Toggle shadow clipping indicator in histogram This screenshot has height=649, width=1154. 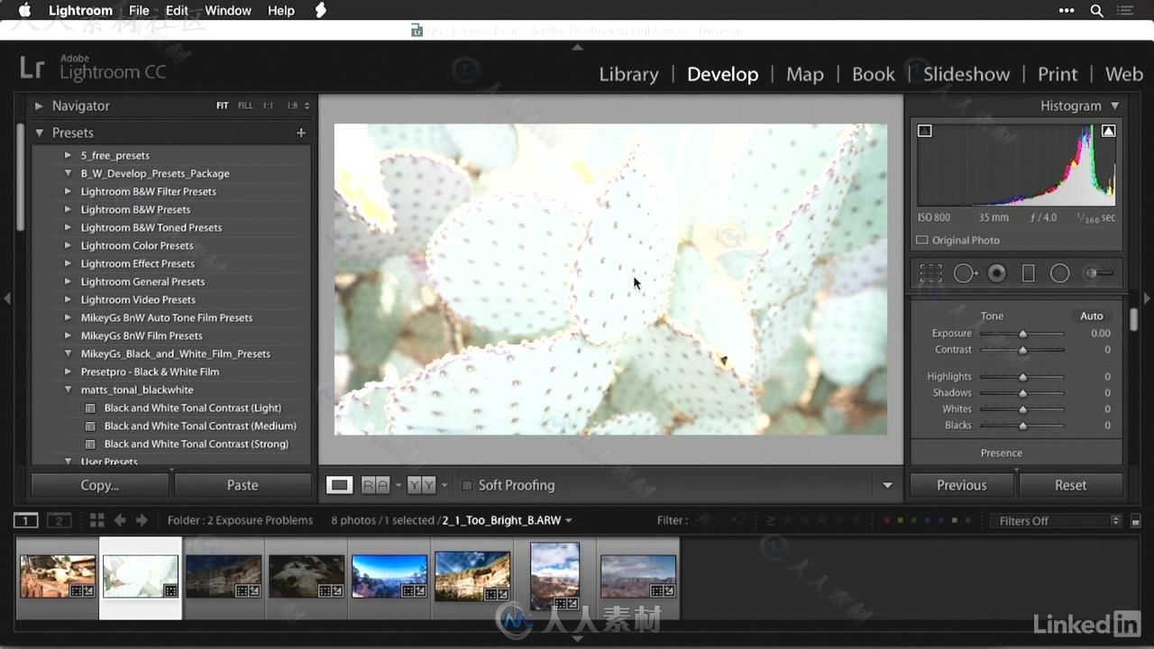click(924, 131)
